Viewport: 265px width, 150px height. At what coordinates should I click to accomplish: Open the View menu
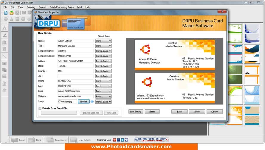(x=21, y=7)
